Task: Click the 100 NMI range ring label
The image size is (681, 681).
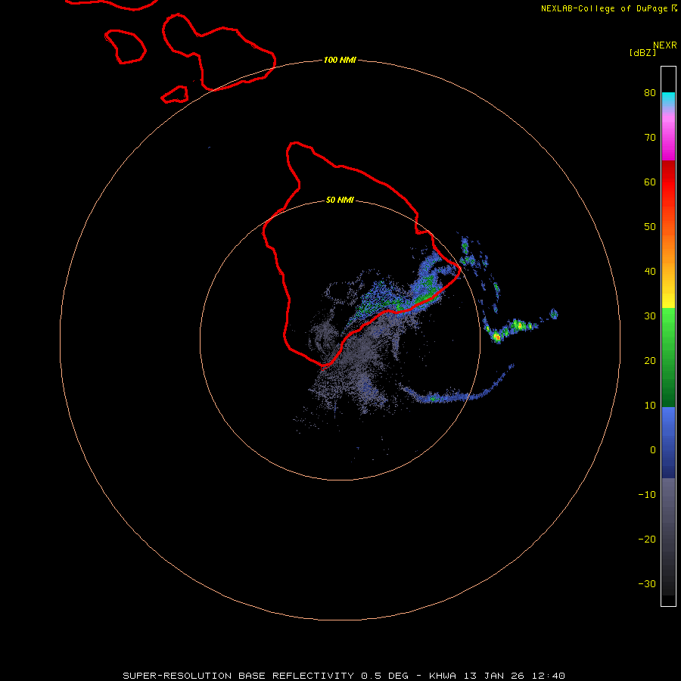Action: [340, 60]
